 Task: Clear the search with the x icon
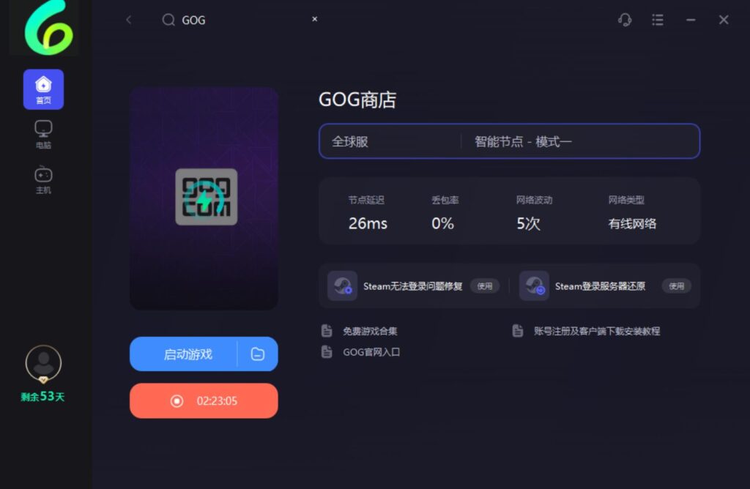tap(315, 19)
